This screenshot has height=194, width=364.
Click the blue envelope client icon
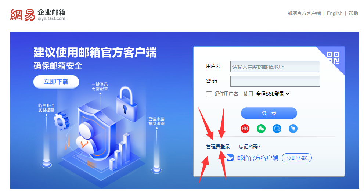tap(230, 158)
